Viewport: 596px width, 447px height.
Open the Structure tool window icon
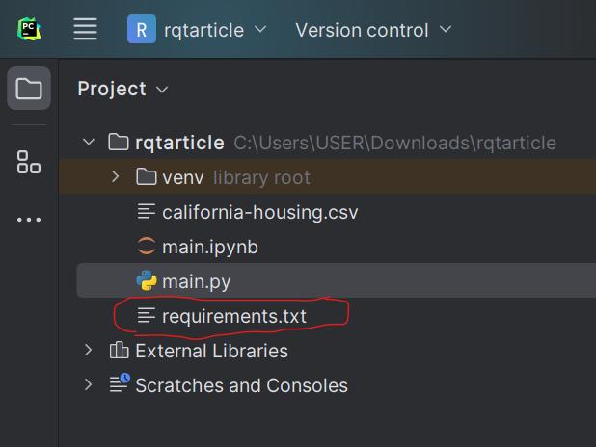click(29, 162)
